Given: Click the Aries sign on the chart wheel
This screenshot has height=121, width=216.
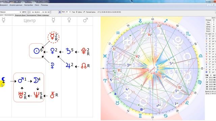Looking at the screenshot, I should point(105,81).
